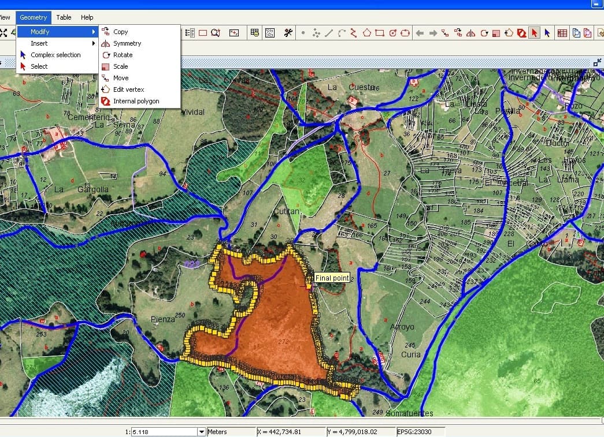Click the Somafuentes label on the map
The image size is (604, 437).
pyautogui.click(x=409, y=413)
